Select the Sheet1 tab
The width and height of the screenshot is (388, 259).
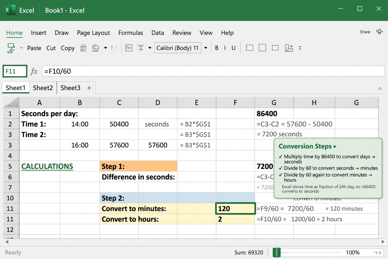(x=15, y=88)
